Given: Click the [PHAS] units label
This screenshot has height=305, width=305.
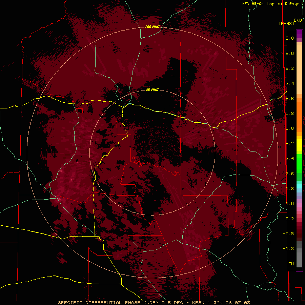Looking at the screenshot, I should coord(286,24).
